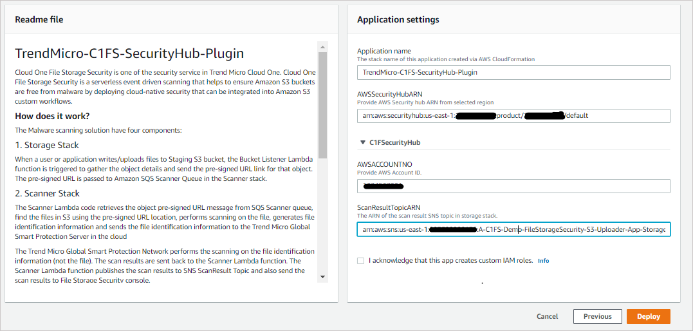This screenshot has height=331, width=693.
Task: Click the '1. Storage Stack' heading
Action: [47, 145]
